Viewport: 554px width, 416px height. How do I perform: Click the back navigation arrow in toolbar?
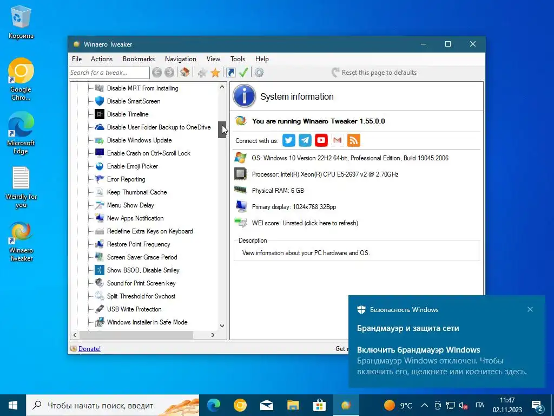(x=157, y=73)
